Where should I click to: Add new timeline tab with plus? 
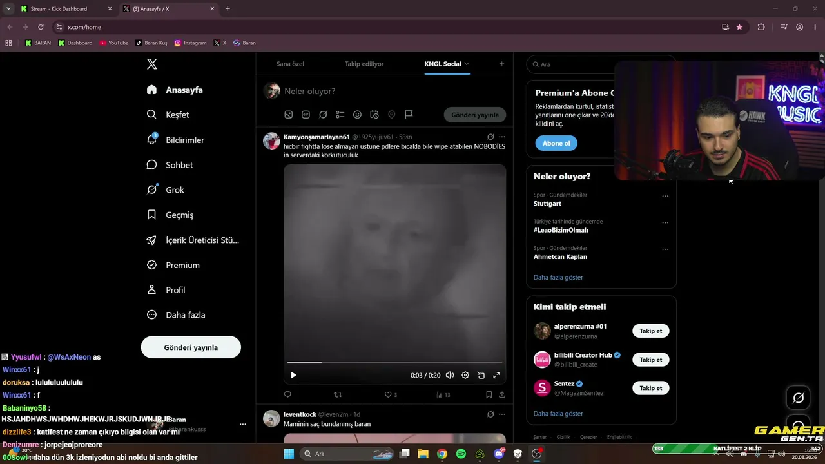pos(501,64)
